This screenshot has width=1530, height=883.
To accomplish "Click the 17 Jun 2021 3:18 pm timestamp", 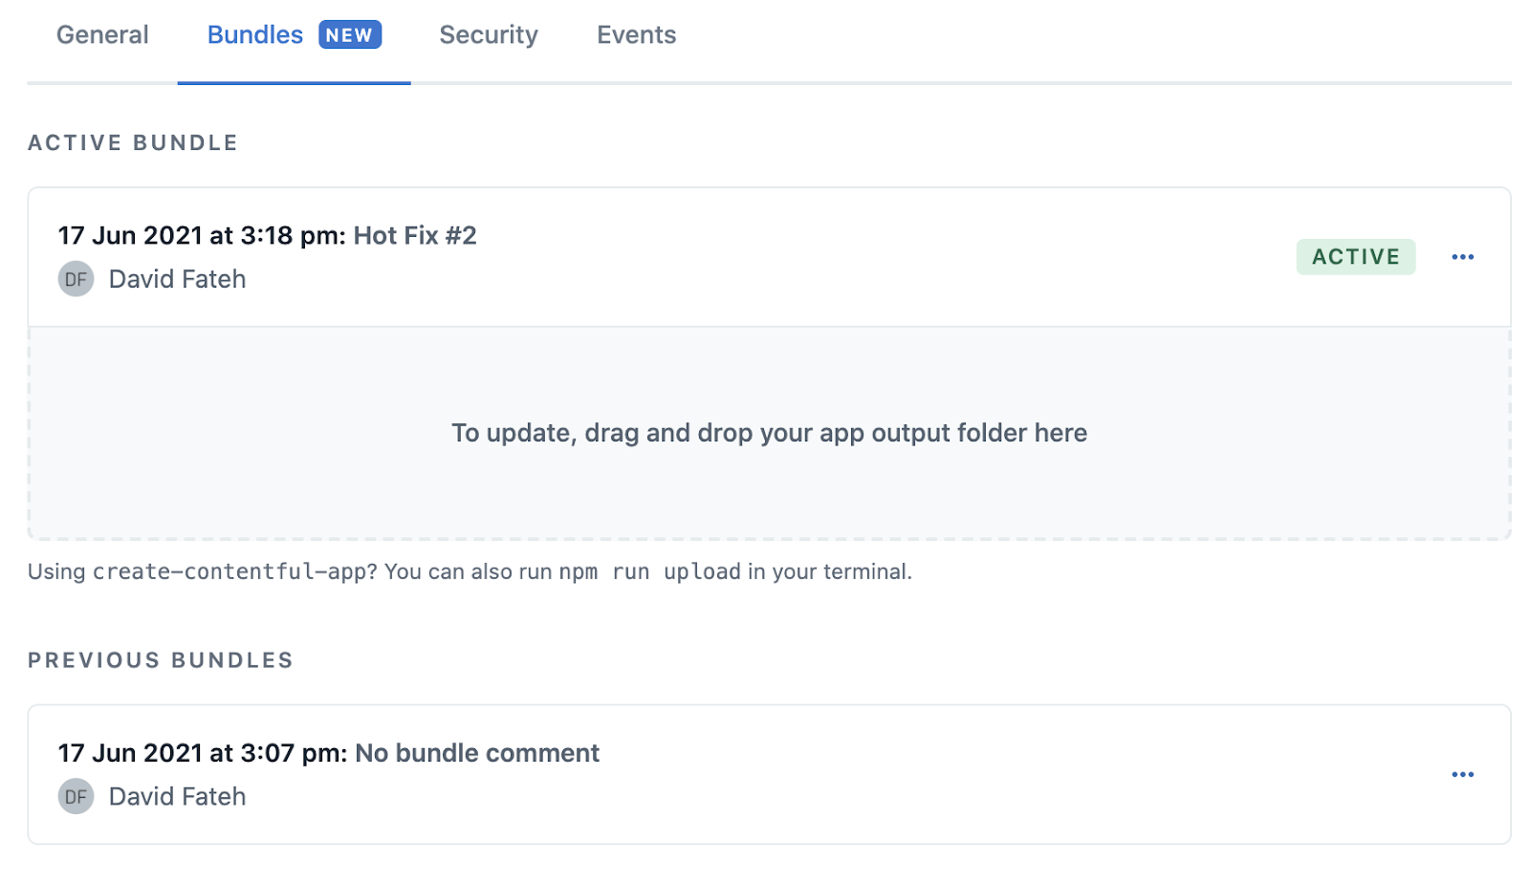I will click(202, 236).
